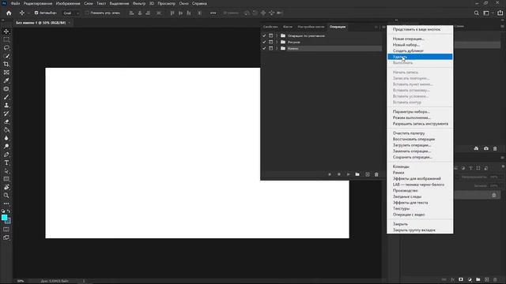Click the Play selection button in Actions panel
This screenshot has width=506, height=284.
(348, 174)
